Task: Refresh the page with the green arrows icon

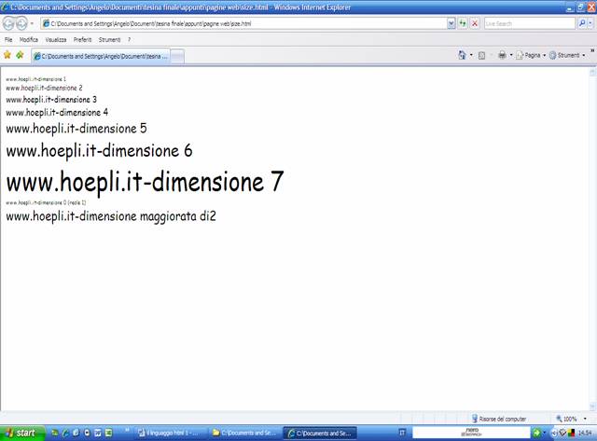Action: [x=463, y=23]
